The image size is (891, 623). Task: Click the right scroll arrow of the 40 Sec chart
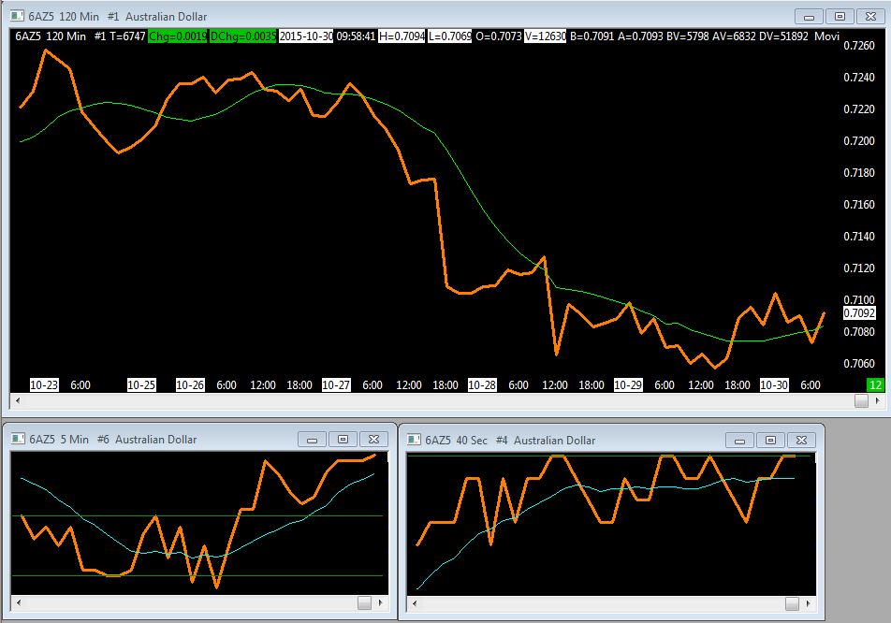808,603
